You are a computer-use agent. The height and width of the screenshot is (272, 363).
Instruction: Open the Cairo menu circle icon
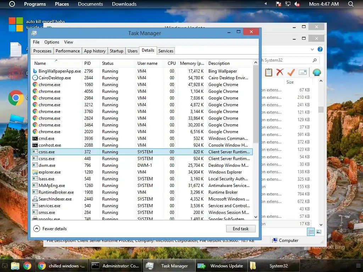click(12, 4)
